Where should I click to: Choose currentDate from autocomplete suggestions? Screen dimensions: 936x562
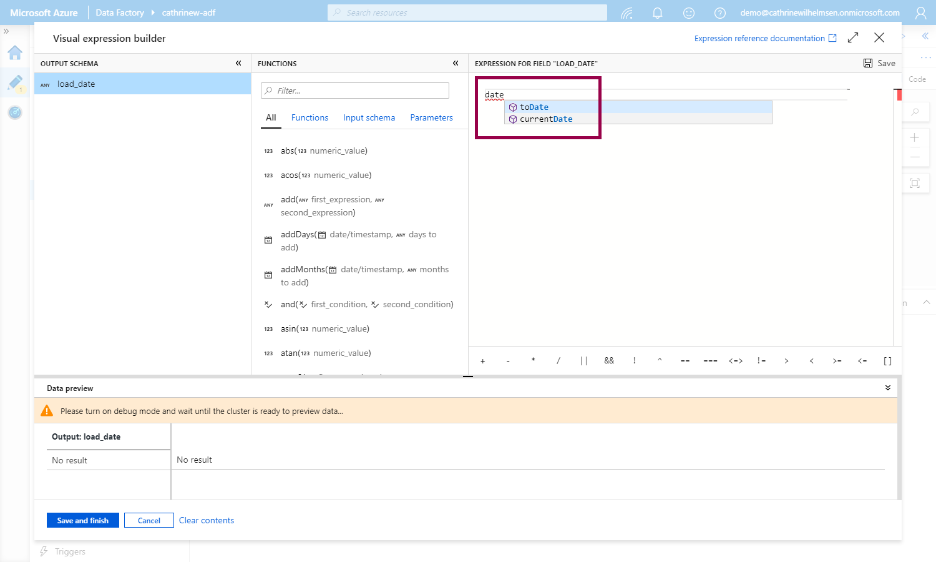click(x=546, y=119)
